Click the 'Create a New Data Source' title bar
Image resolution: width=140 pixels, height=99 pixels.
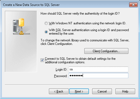[31, 5]
